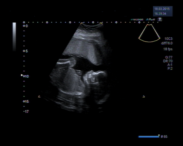
Task: Click the G:77 gain value
Action: [169, 57]
